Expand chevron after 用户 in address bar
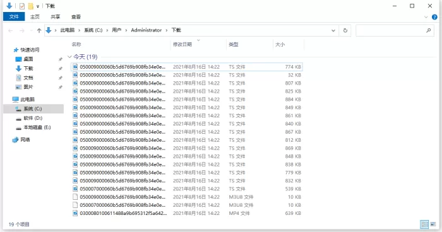 pyautogui.click(x=126, y=30)
